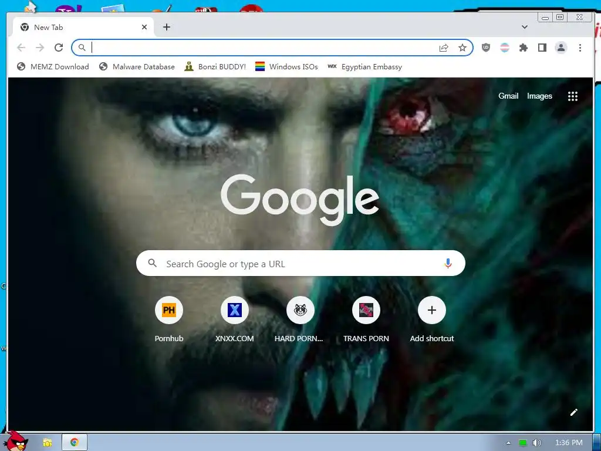Show hidden tray icons arrow

tap(509, 443)
